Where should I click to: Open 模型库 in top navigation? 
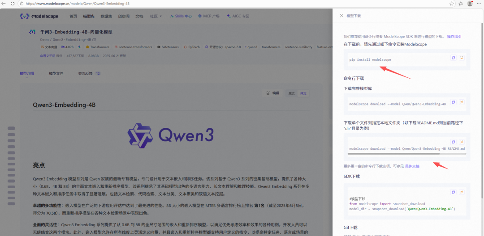point(89,16)
